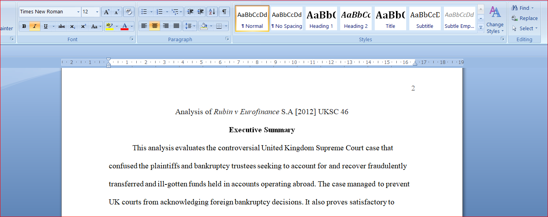Click the right indent ruler marker
This screenshot has width=548, height=217.
(x=415, y=63)
